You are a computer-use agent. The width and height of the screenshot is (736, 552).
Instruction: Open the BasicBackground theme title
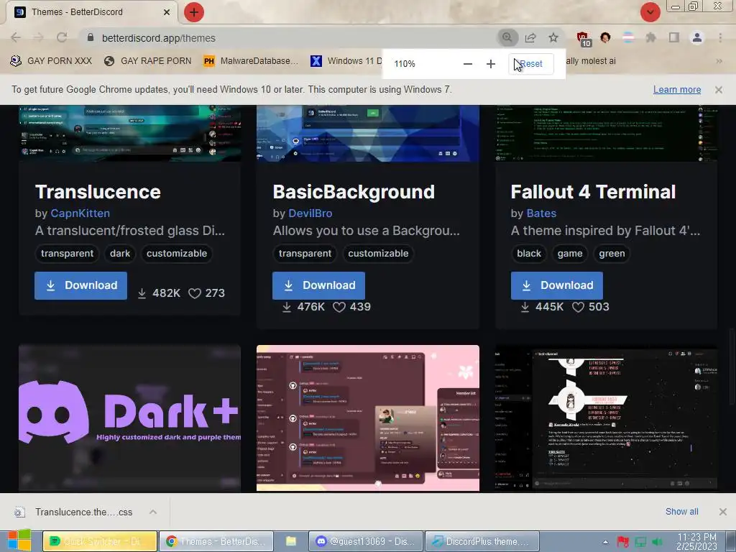[354, 192]
